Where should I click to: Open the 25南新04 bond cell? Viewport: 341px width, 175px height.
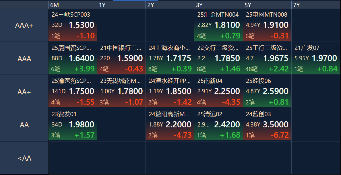218,91
